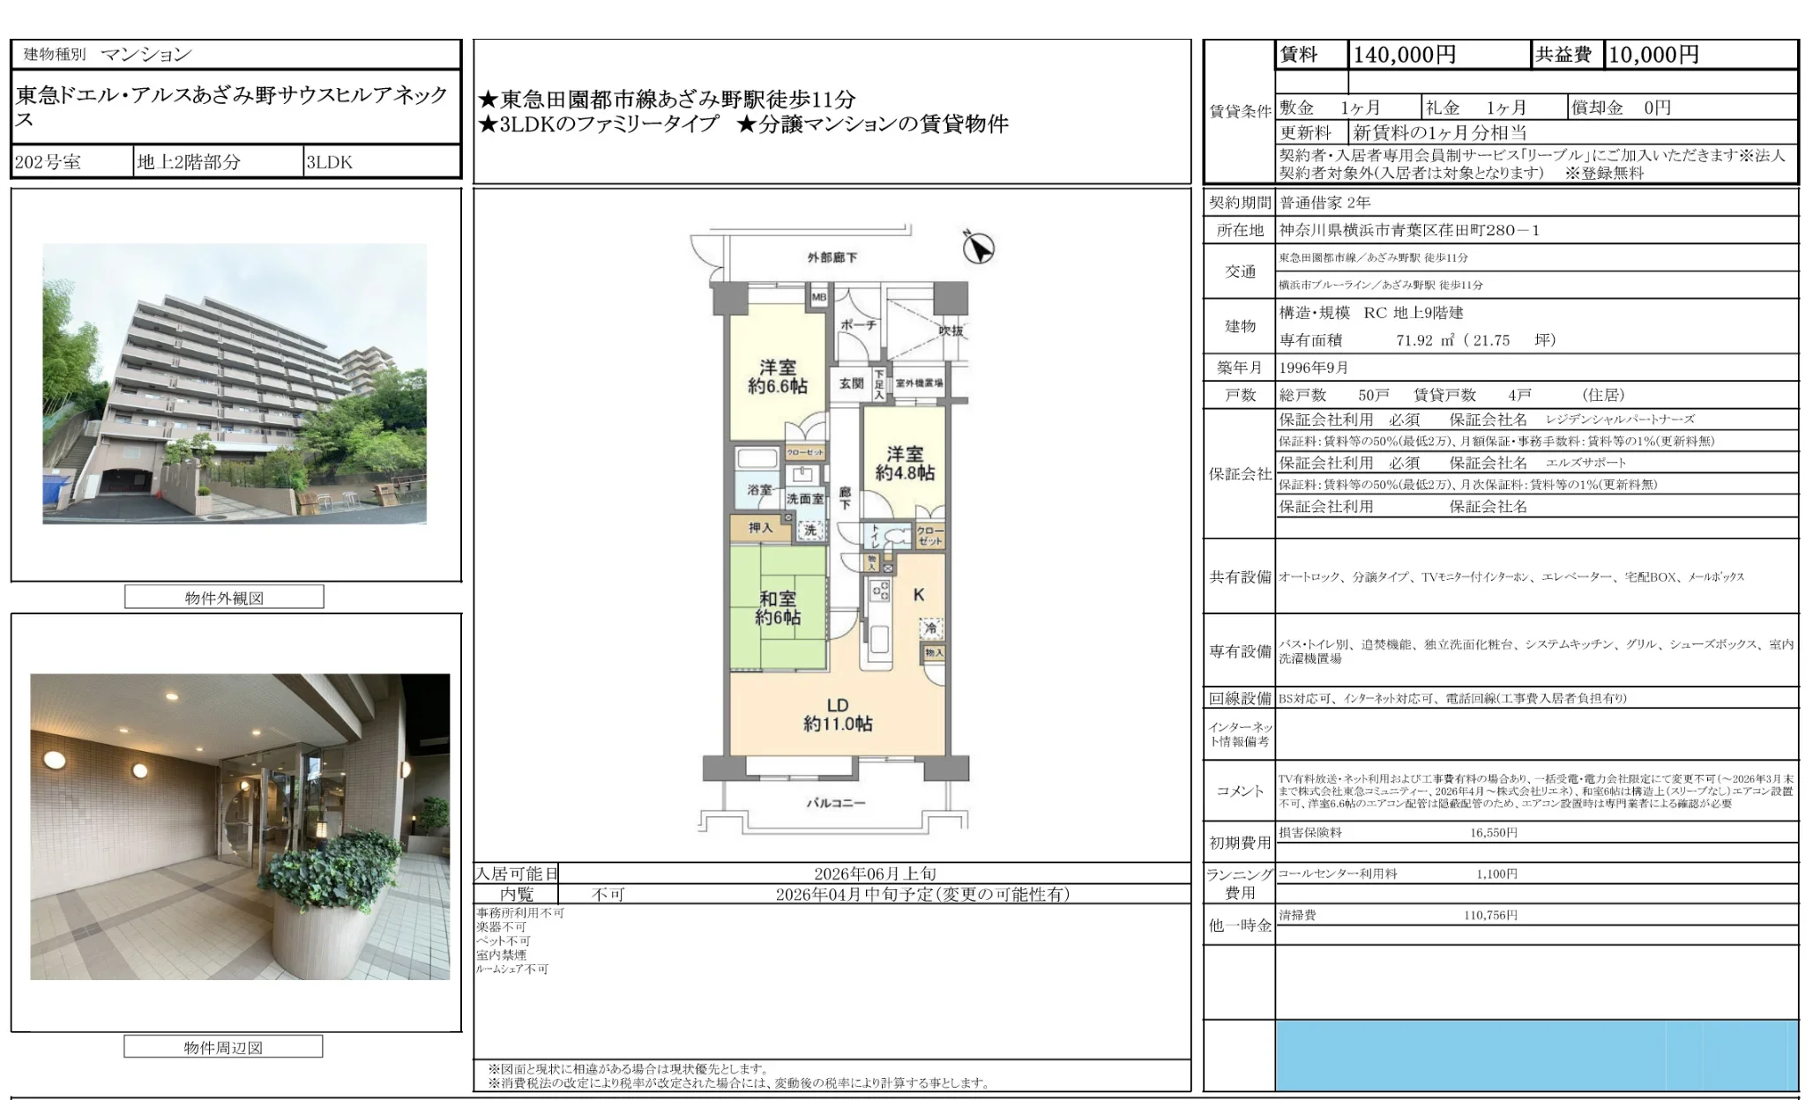Select the sink icon in the 洗面室
The height and width of the screenshot is (1100, 1813).
coord(802,474)
